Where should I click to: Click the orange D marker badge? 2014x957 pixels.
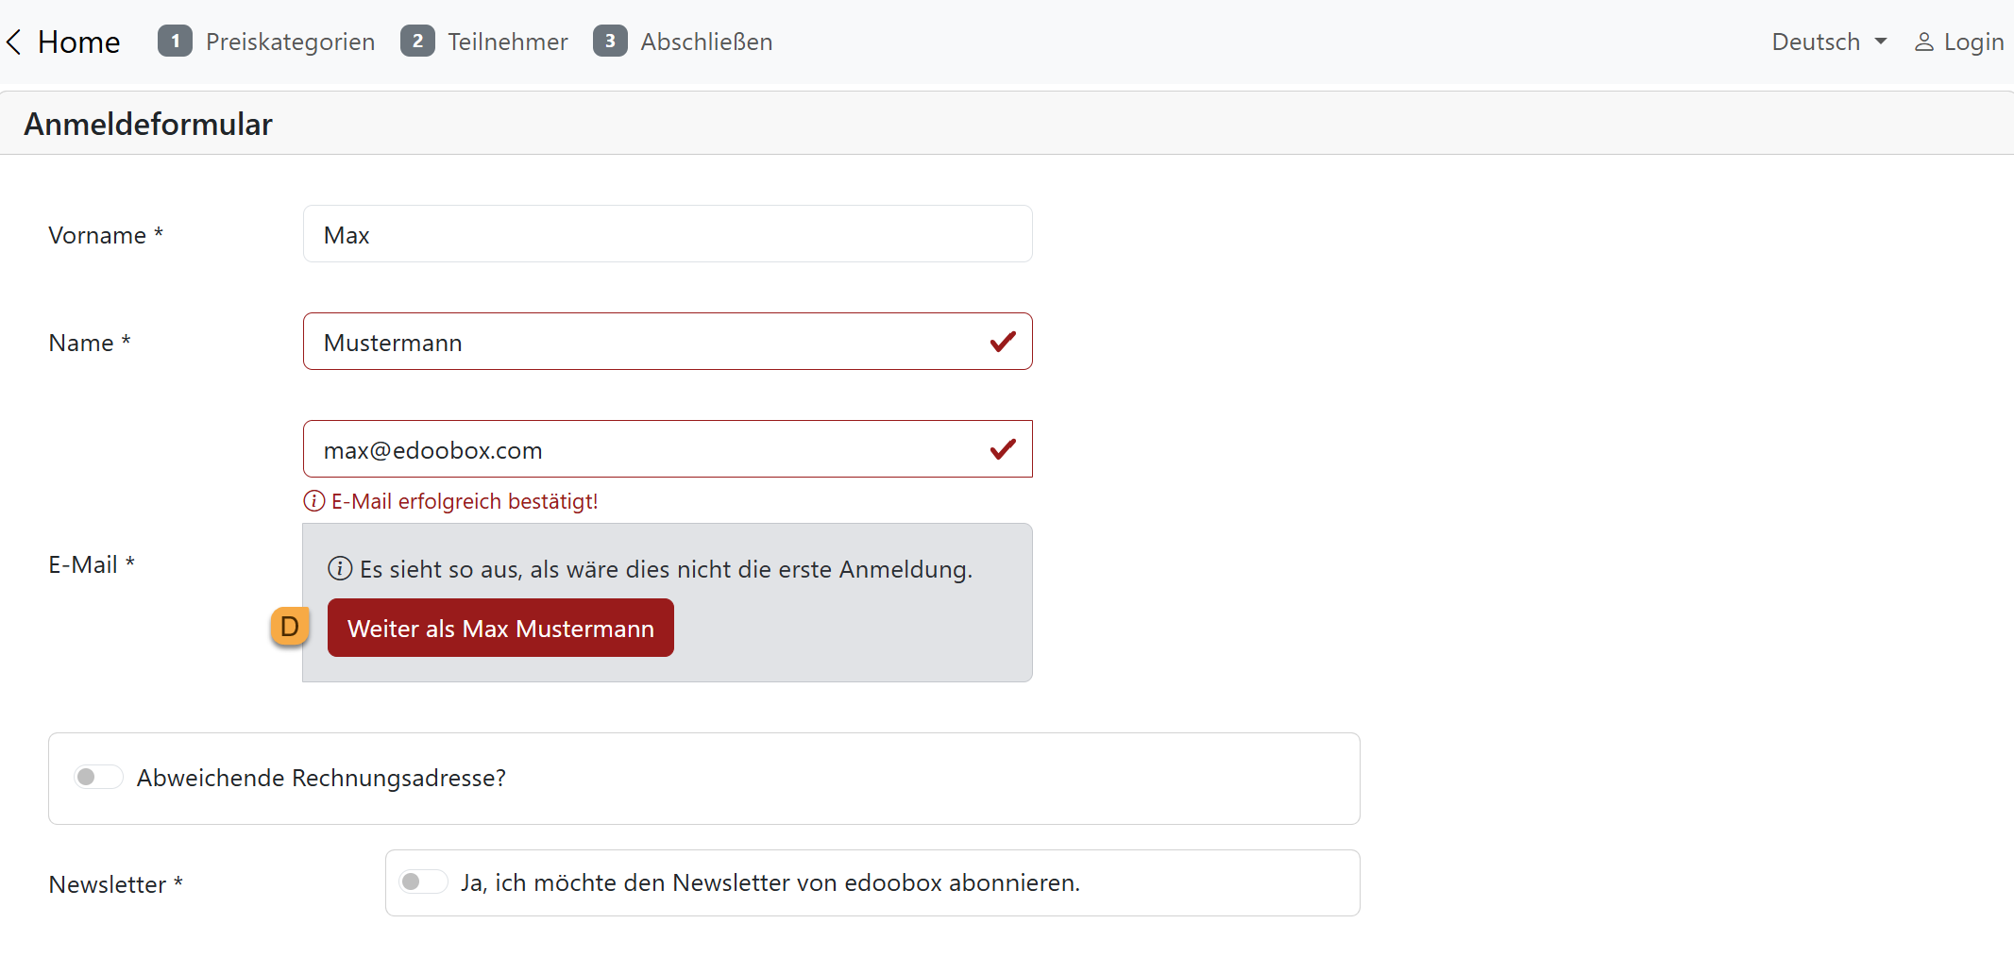[x=290, y=627]
